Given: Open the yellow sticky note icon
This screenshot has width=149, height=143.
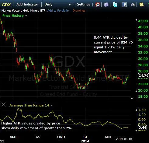Looking at the screenshot, I should coord(142,5).
